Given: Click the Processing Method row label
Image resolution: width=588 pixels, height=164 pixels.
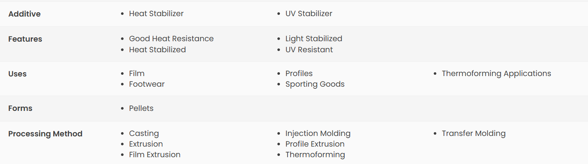Looking at the screenshot, I should pyautogui.click(x=46, y=134).
